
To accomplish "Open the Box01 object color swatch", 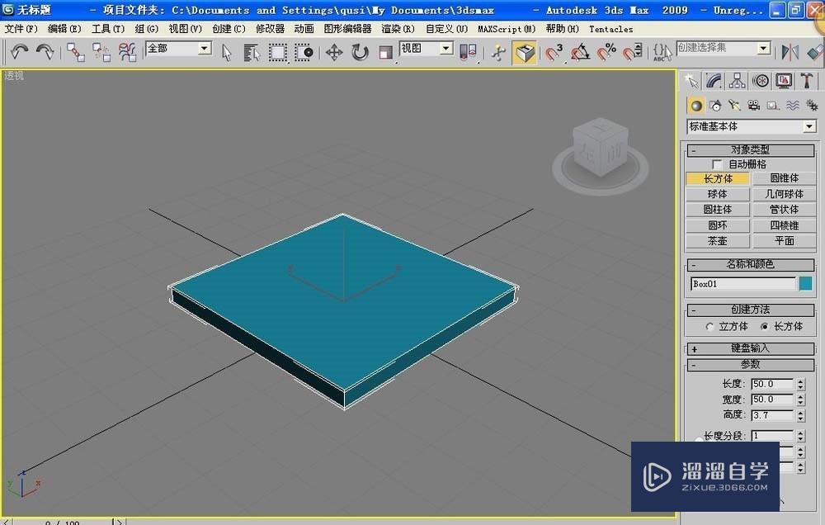I will click(x=805, y=284).
